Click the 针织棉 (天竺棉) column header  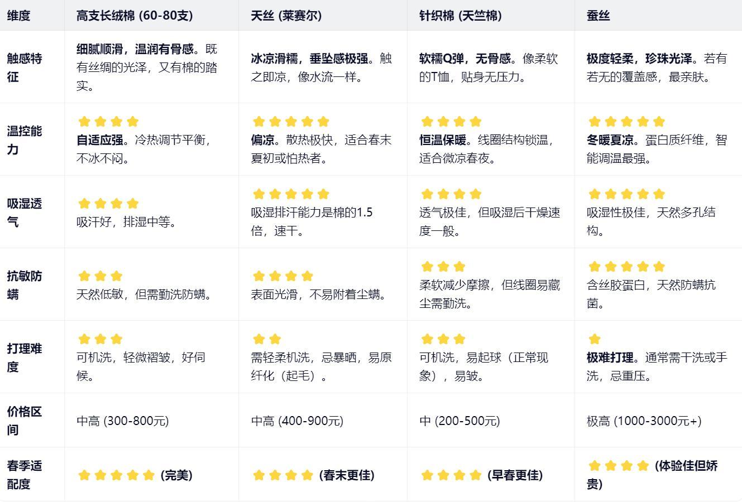(460, 16)
